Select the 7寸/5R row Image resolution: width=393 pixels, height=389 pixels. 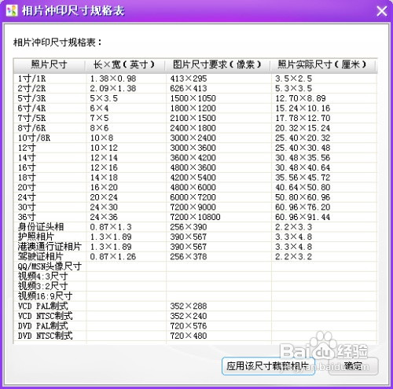tap(195, 118)
